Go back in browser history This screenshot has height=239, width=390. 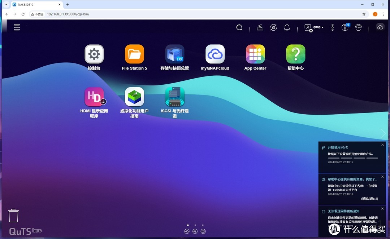coord(7,14)
